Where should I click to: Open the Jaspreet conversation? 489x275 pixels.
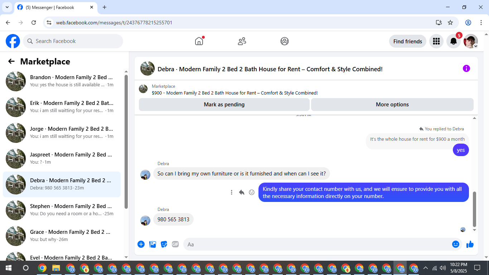coord(62,159)
